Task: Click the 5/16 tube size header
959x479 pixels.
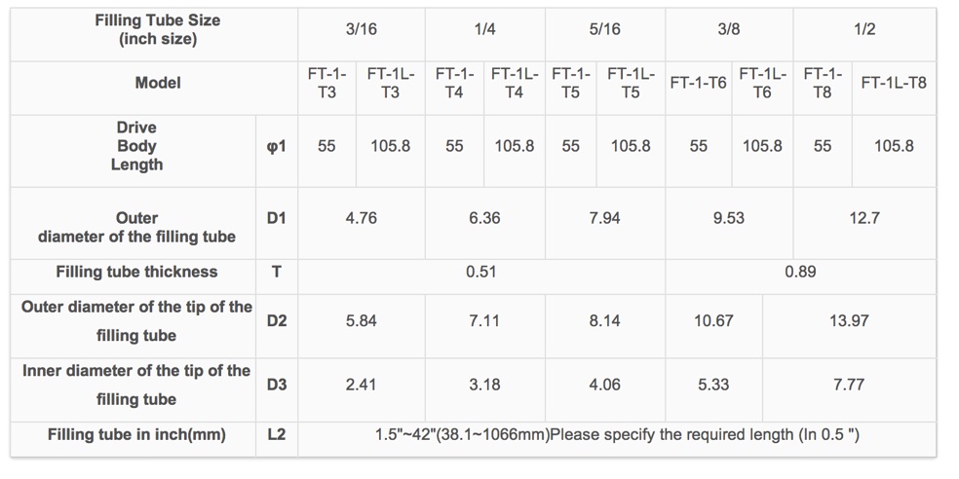Action: [604, 29]
